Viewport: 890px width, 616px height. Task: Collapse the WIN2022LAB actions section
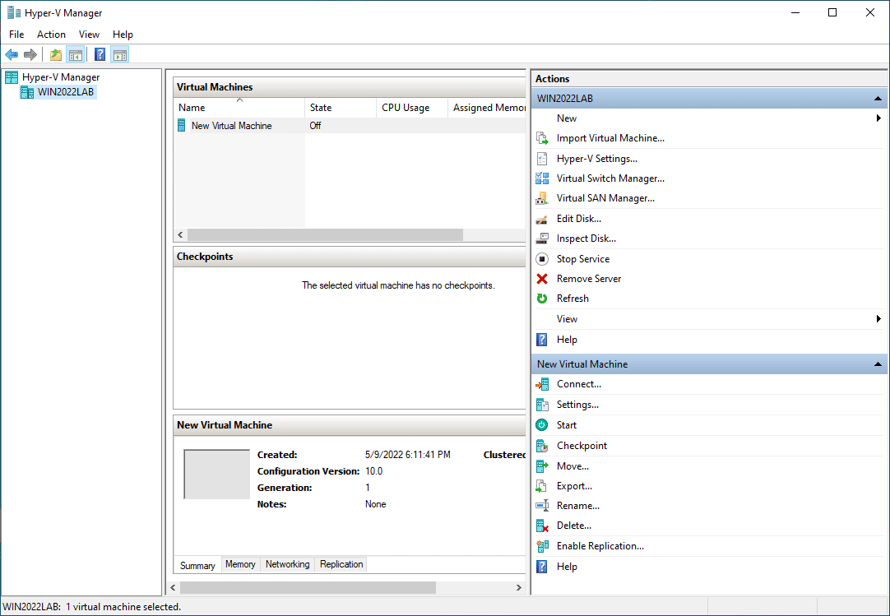click(x=878, y=99)
